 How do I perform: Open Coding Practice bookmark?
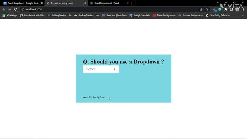(86, 15)
